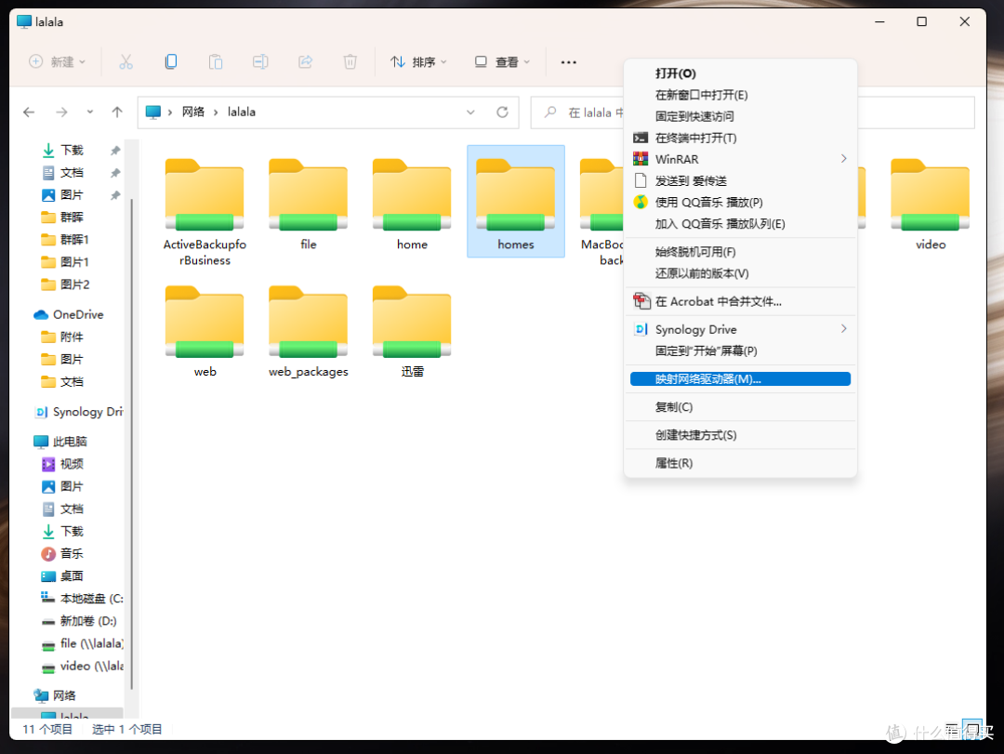Click lalala in the address breadcrumb
Screen dimensions: 1004x754
click(242, 112)
